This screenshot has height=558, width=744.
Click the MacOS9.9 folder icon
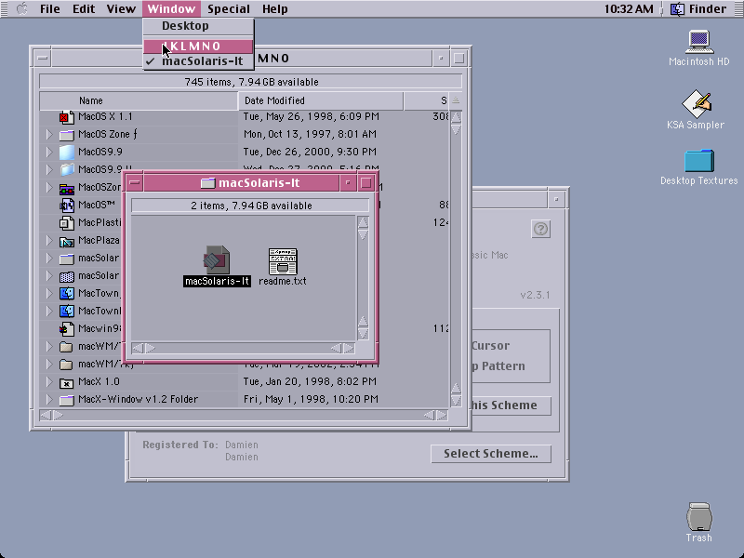coord(66,153)
